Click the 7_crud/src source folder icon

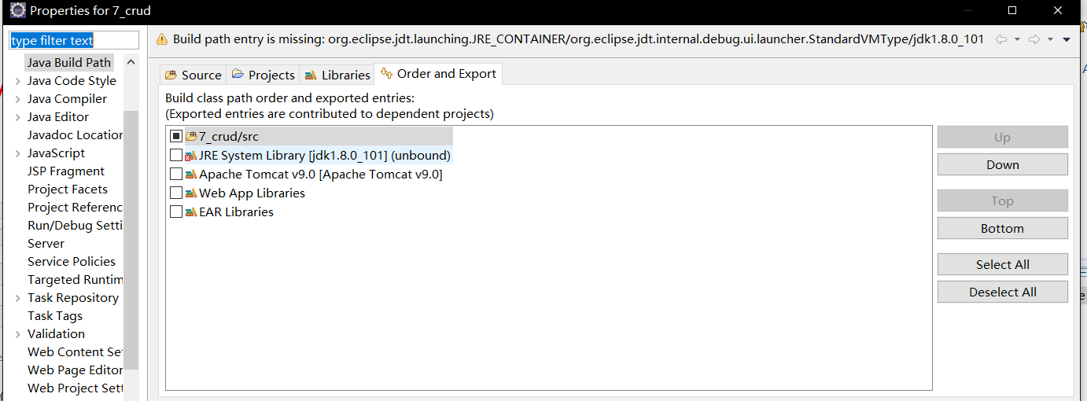pos(191,137)
